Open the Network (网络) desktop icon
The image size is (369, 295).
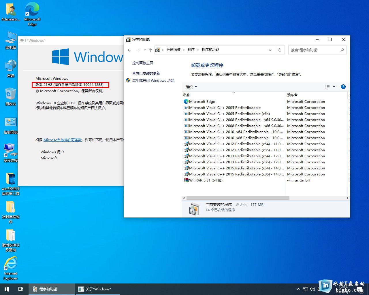(x=11, y=69)
